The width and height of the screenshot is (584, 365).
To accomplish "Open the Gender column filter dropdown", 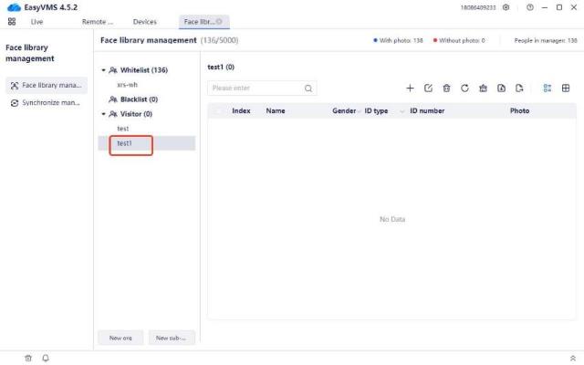I will (359, 111).
